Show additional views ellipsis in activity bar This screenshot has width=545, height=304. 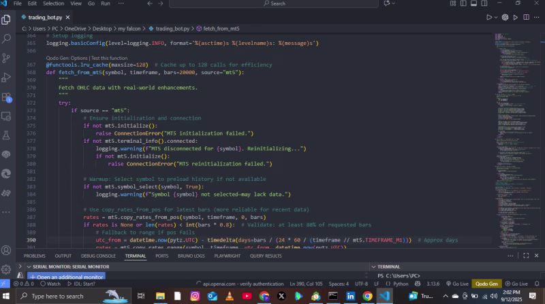6,212
